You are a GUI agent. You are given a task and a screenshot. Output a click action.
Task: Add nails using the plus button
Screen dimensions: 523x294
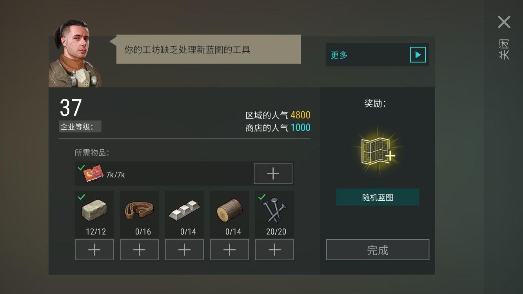pyautogui.click(x=274, y=250)
